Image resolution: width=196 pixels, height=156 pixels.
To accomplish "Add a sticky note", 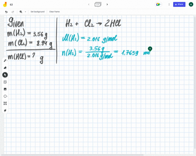I will click(x=5, y=82).
